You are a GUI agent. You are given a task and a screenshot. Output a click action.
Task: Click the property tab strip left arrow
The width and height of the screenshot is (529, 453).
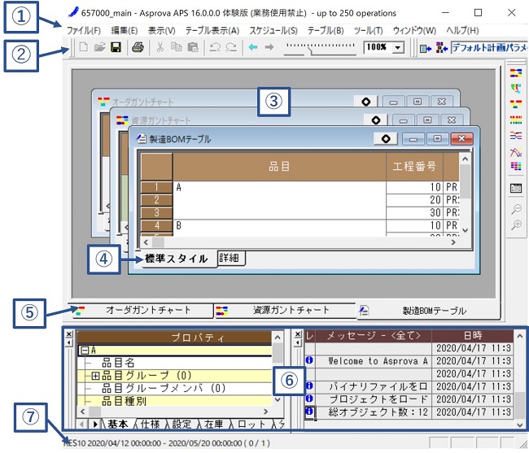pyautogui.click(x=82, y=424)
